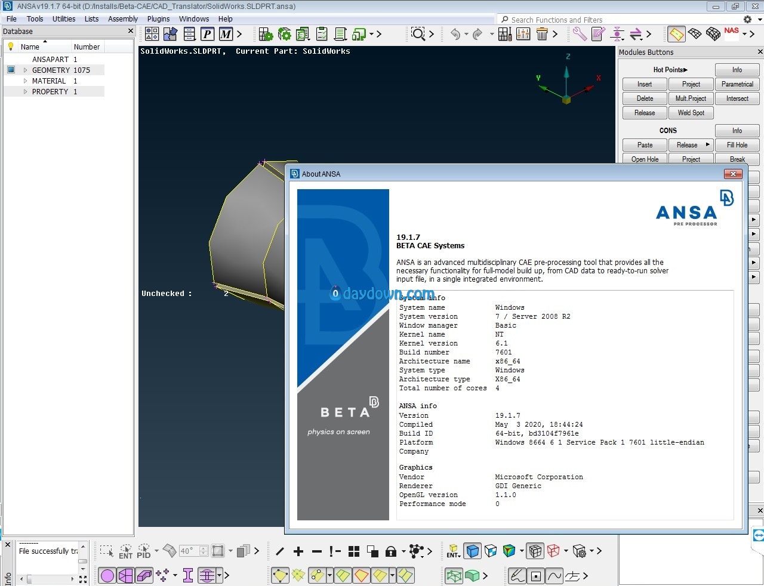764x586 pixels.
Task: Open the Help menu
Action: 225,18
